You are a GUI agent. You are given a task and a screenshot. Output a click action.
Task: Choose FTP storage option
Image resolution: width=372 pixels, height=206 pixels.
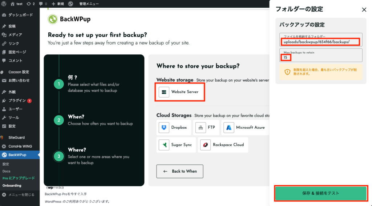pos(206,128)
